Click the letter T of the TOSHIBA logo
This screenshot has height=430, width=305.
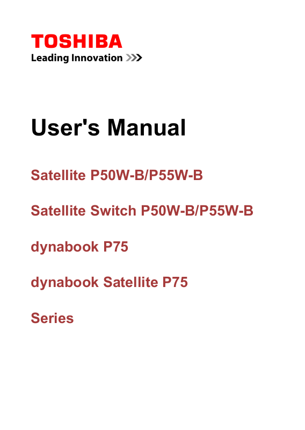point(37,41)
